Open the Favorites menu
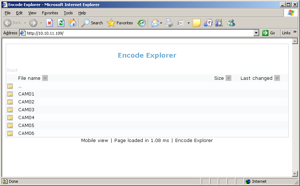Viewport: 300px width, 186px height. coord(50,13)
